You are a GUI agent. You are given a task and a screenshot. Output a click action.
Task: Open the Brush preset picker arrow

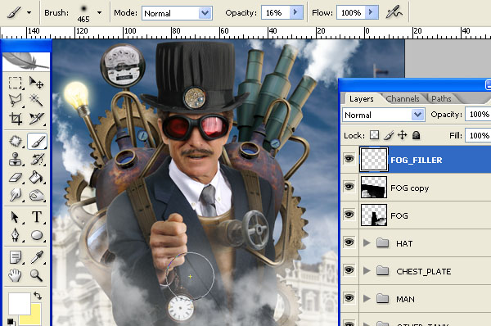coord(99,13)
